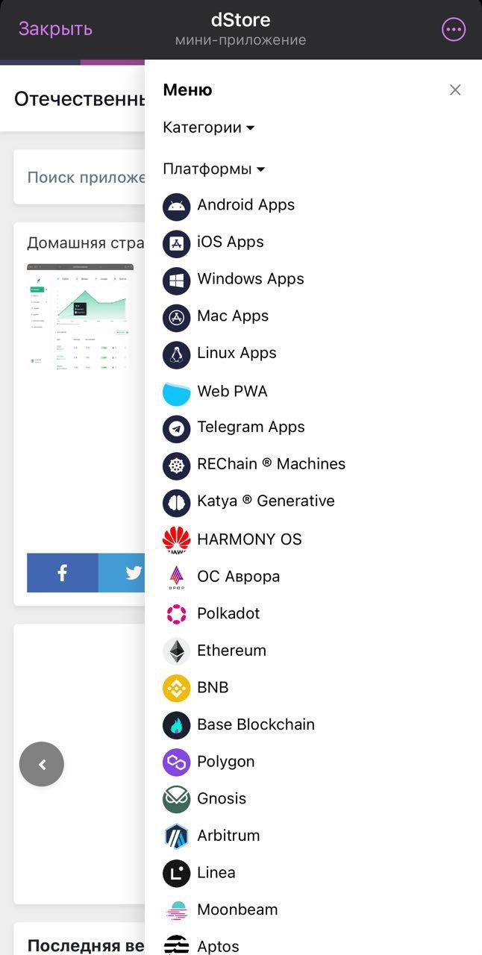Select RECHain Machines from the menu
482x955 pixels.
270,464
